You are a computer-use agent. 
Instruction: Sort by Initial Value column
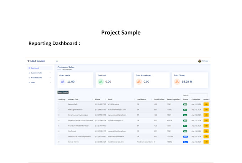[159, 99]
